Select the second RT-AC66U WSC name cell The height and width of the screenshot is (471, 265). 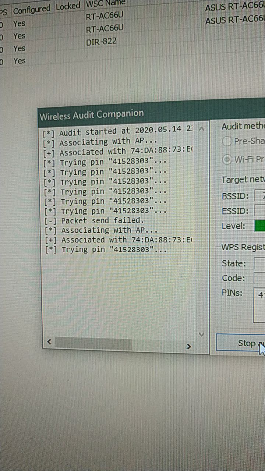[x=105, y=29]
